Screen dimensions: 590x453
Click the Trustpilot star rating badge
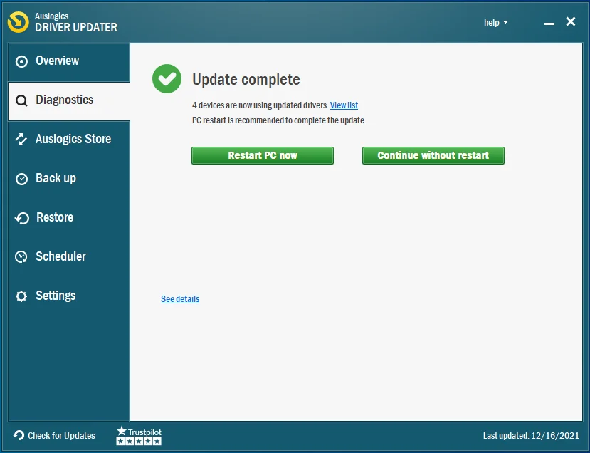(139, 436)
